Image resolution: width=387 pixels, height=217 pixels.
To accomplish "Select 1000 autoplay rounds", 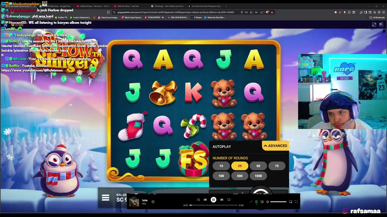I will pyautogui.click(x=258, y=176).
